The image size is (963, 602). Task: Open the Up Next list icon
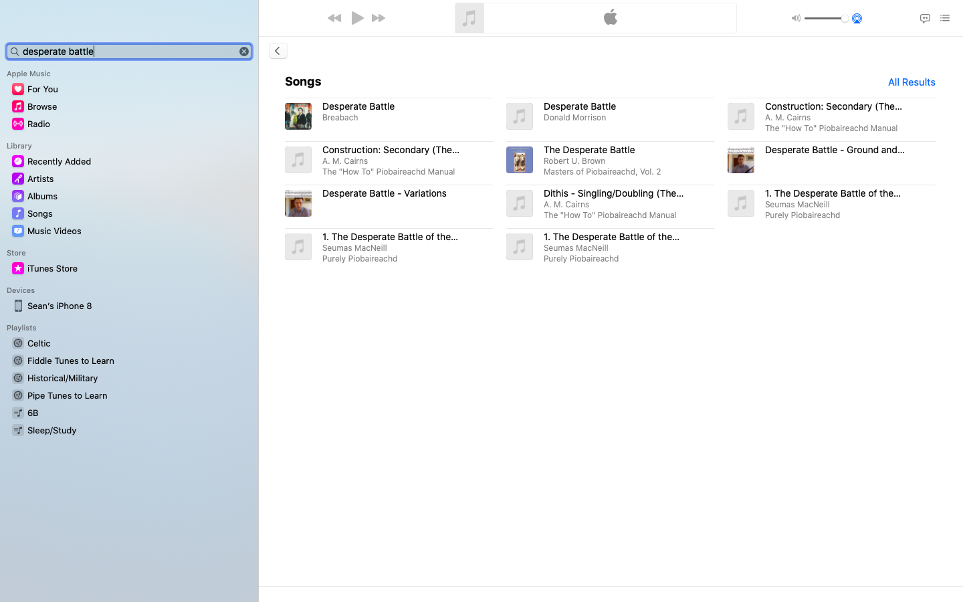click(945, 19)
